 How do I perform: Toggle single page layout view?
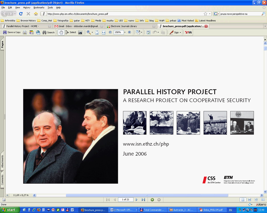tap(243, 199)
